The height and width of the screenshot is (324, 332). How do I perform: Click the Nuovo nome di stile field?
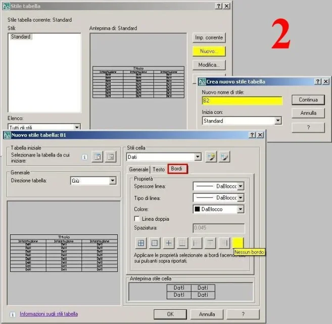[242, 101]
